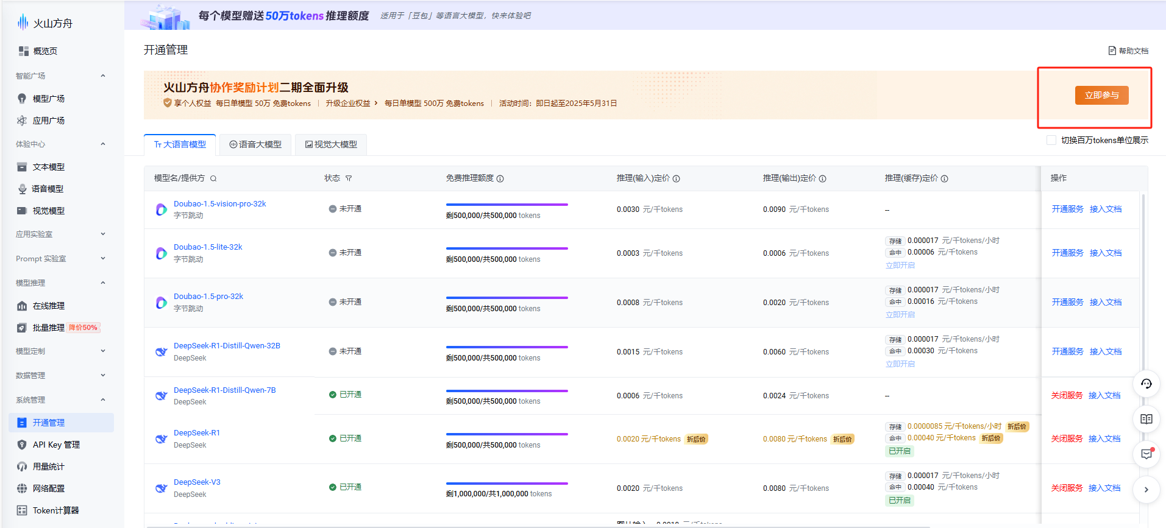Click 已开启 cache badge for DeepSeek-R1

[900, 451]
